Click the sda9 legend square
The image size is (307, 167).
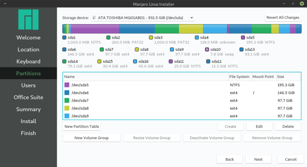172,50
